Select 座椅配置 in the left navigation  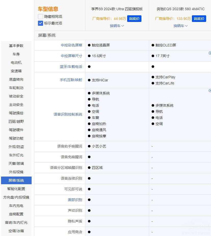coord(16,214)
